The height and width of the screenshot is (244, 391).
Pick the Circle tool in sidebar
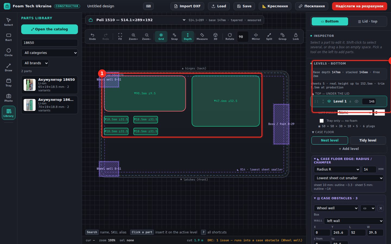tap(8, 52)
